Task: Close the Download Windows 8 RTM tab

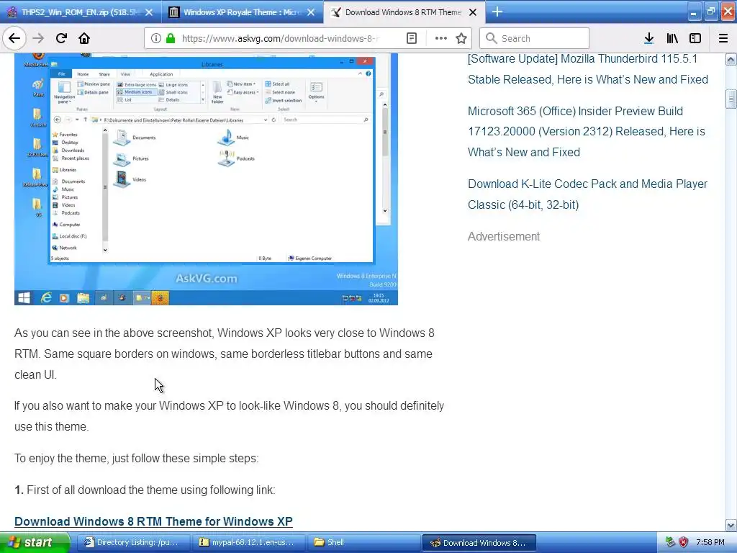Action: coord(473,12)
